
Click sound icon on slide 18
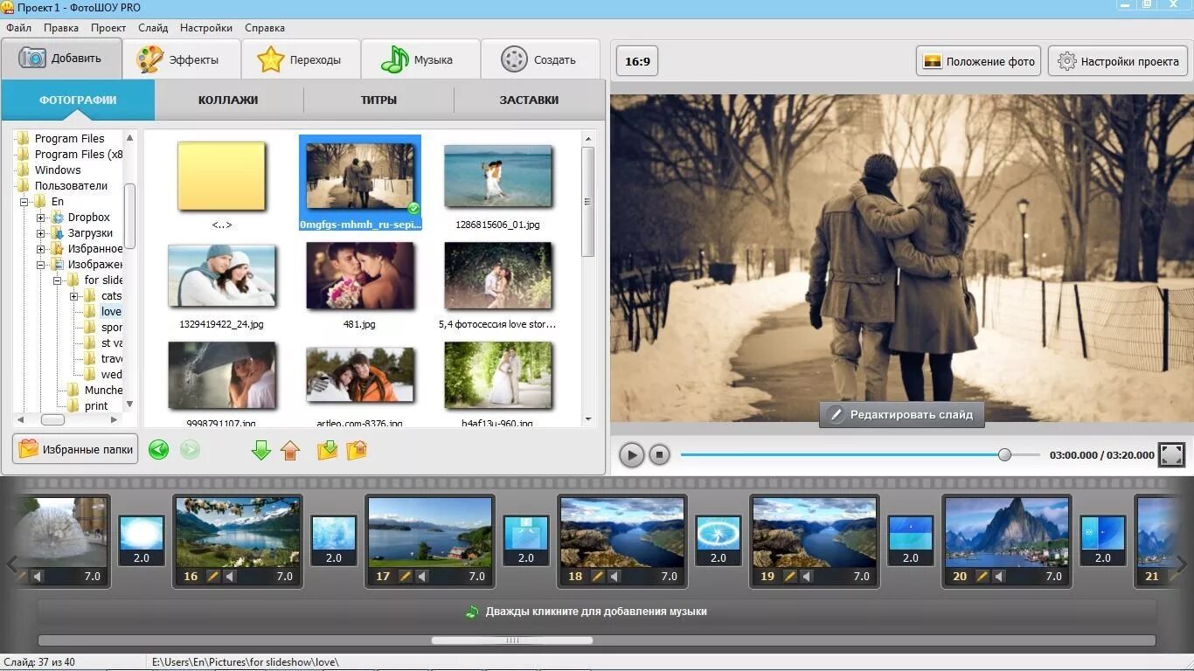point(614,577)
